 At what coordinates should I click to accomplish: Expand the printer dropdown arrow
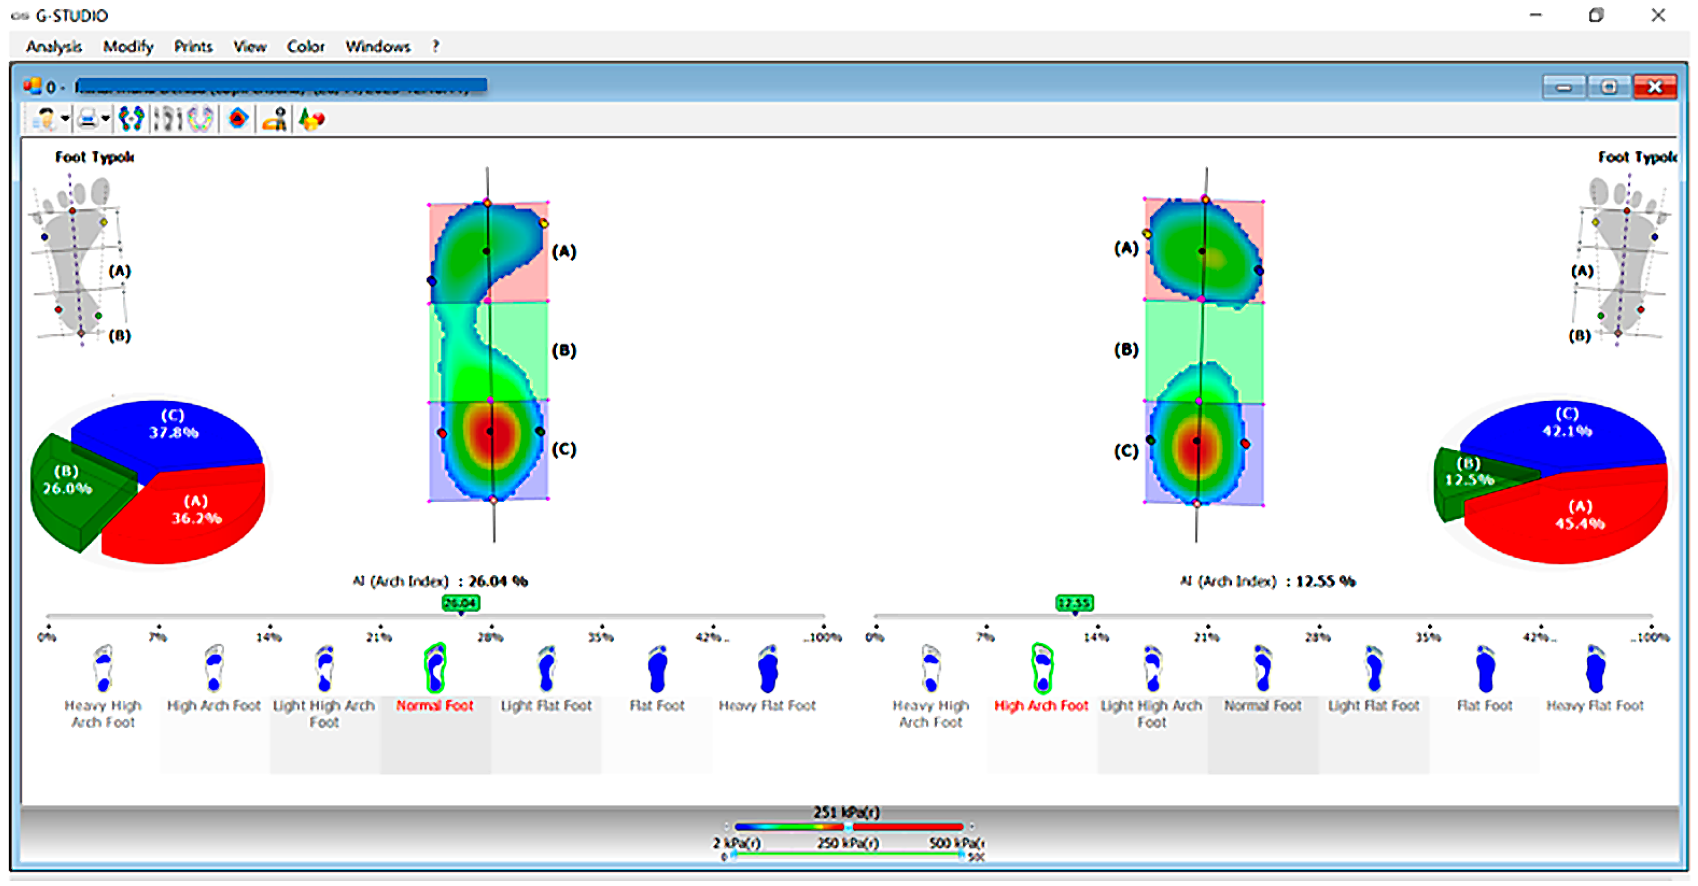tap(105, 120)
